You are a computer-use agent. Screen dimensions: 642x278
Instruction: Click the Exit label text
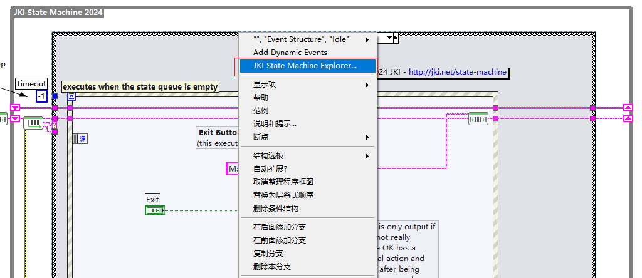click(152, 200)
